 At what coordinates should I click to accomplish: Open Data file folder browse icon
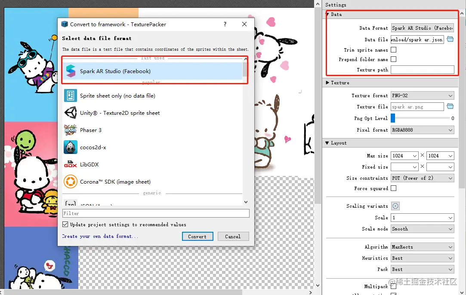(x=450, y=39)
